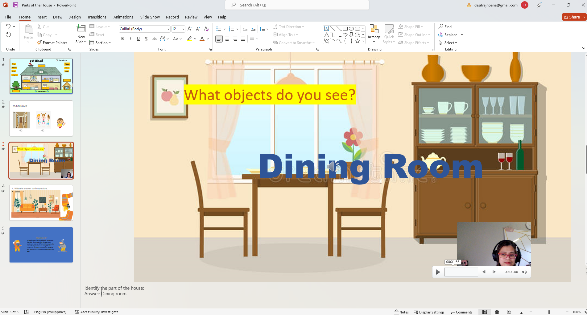Open the Arrange tool

374,34
